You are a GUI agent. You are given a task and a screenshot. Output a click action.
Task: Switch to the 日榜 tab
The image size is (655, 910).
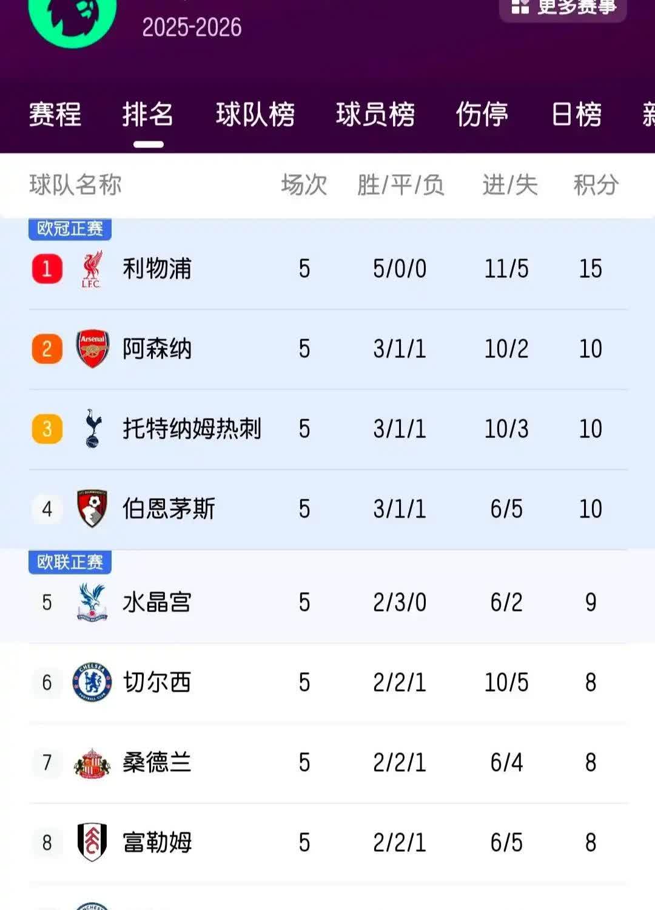point(576,115)
